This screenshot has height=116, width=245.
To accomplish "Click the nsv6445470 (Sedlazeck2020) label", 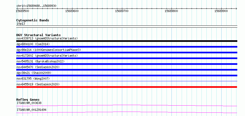I will [x=38, y=67].
